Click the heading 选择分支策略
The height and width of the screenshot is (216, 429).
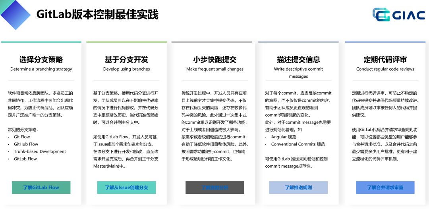point(41,59)
